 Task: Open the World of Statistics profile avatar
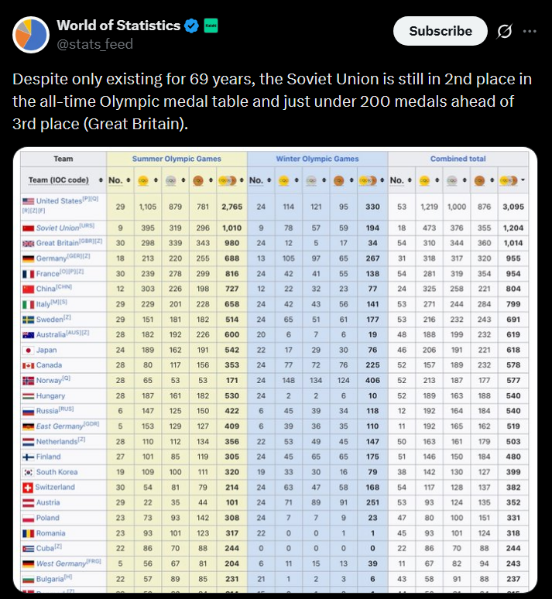29,34
